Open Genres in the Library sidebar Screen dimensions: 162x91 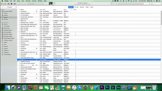[x=6, y=19]
